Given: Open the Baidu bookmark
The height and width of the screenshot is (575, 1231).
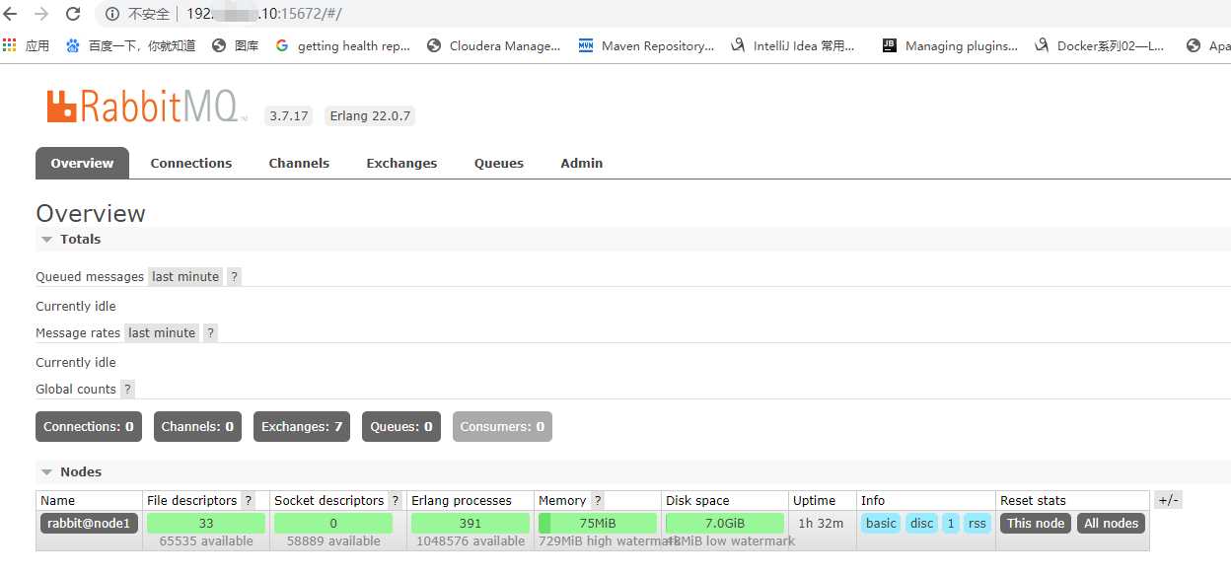Looking at the screenshot, I should click(x=130, y=45).
